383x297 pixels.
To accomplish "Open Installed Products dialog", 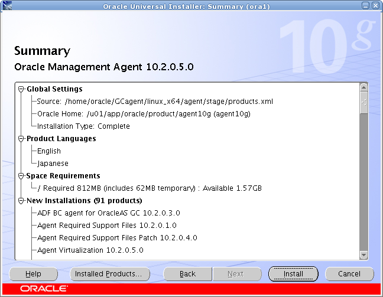I will click(x=110, y=274).
